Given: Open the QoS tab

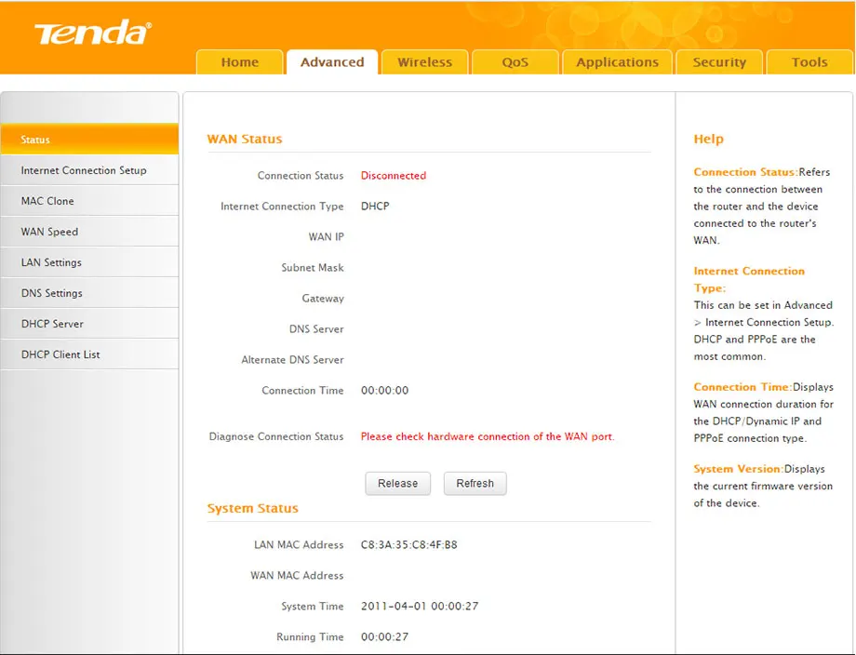Looking at the screenshot, I should tap(515, 62).
